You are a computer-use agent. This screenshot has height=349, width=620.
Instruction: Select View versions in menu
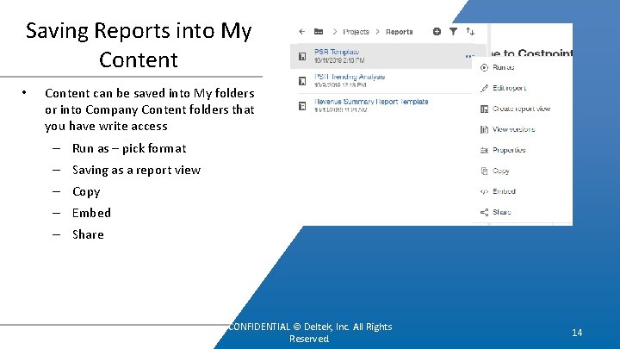point(513,129)
